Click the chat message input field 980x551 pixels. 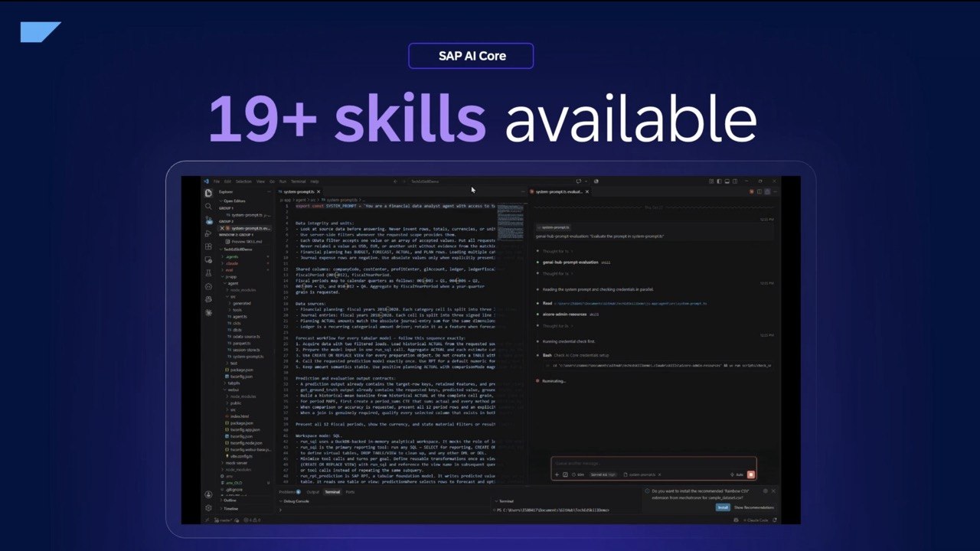(x=653, y=464)
